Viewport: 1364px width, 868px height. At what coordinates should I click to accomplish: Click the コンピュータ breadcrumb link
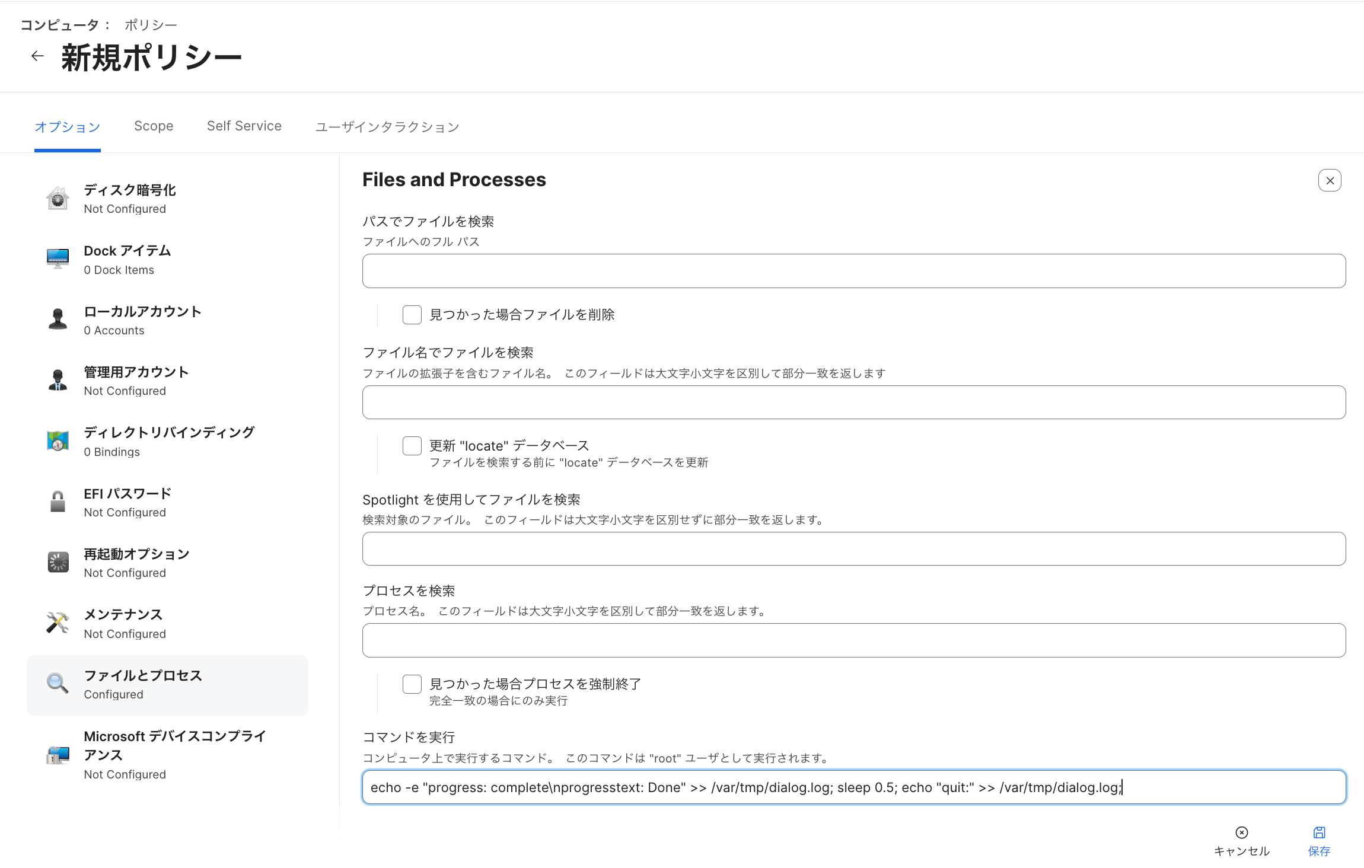(x=59, y=25)
